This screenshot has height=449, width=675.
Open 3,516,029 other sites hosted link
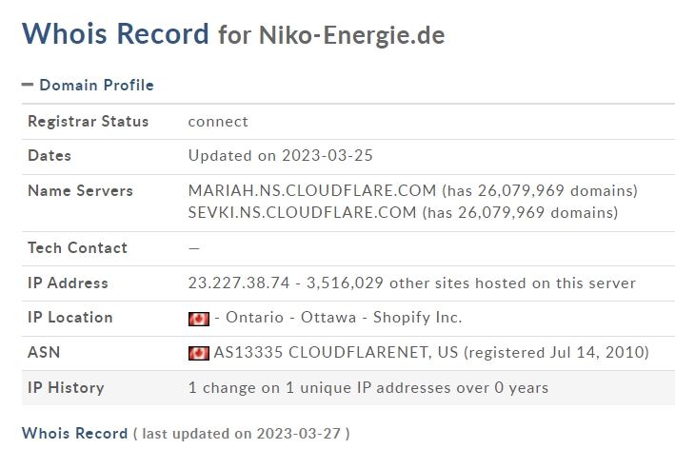[471, 283]
